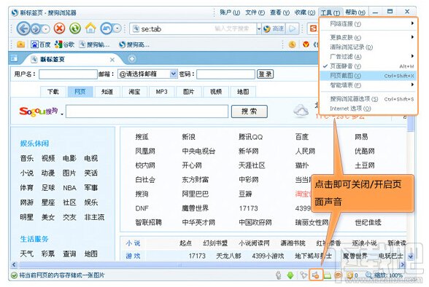Screen dimensions: 429x287
Task: Expand the 更换皮肤 submenu
Action: click(368, 37)
